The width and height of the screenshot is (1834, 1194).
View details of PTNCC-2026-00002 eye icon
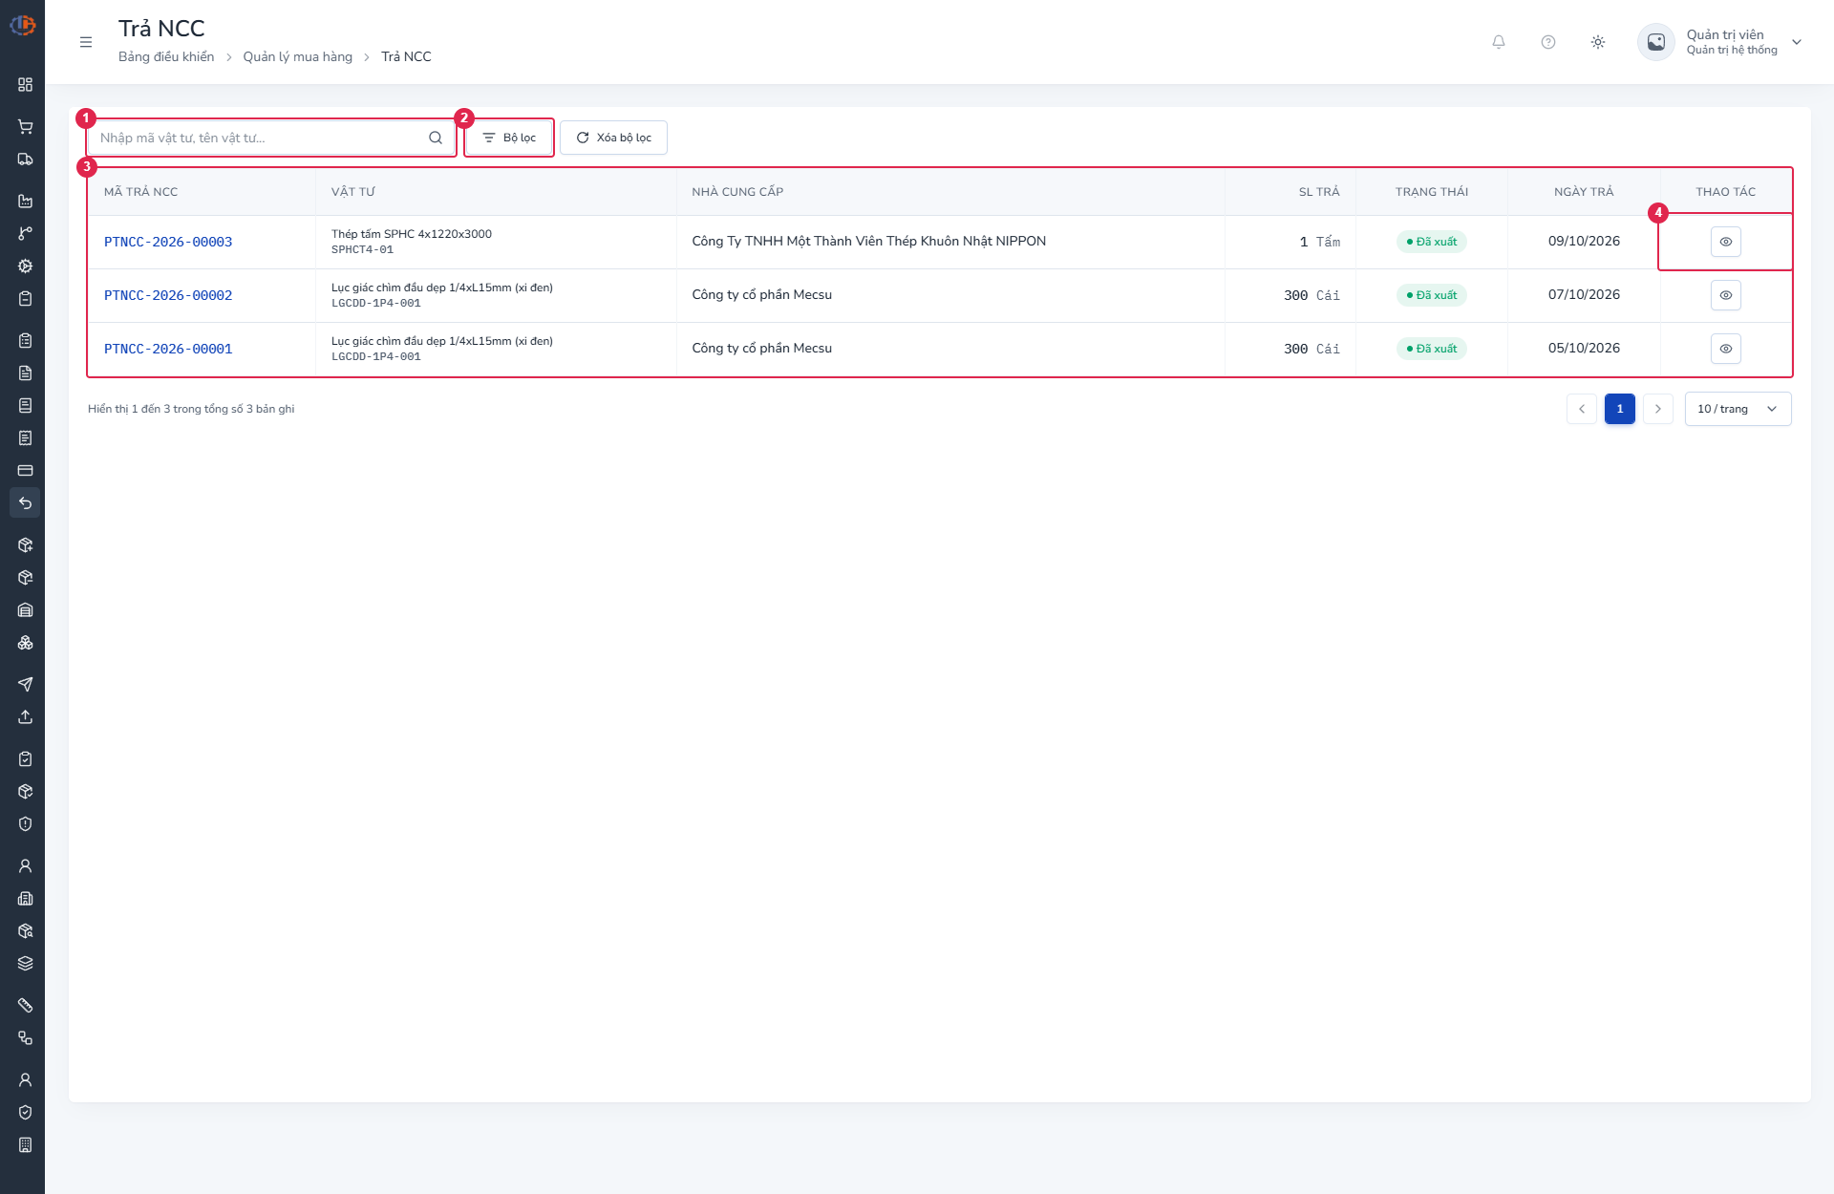1726,295
